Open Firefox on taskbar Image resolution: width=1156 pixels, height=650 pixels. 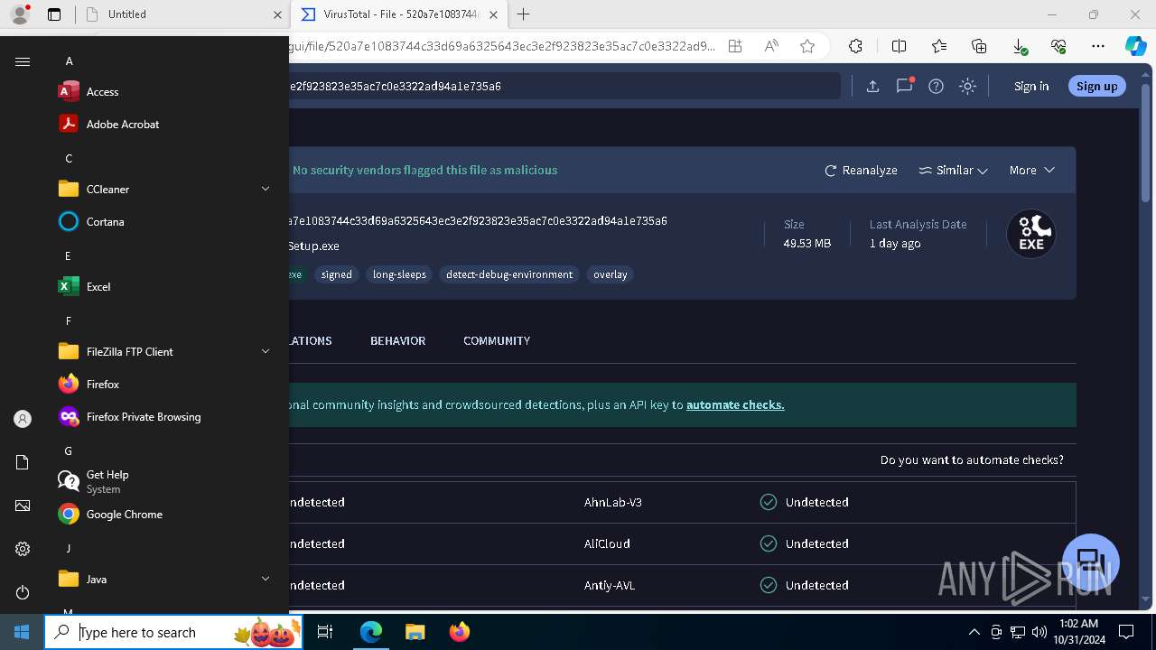tap(459, 632)
